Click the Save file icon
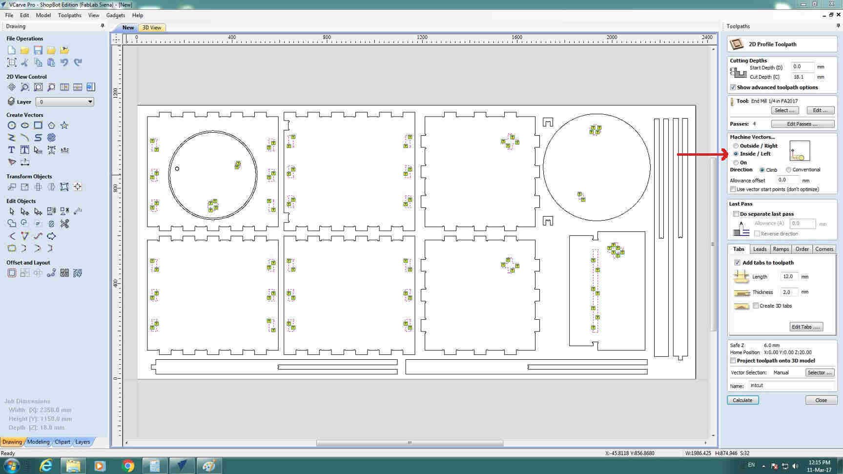The height and width of the screenshot is (474, 843). coord(38,50)
